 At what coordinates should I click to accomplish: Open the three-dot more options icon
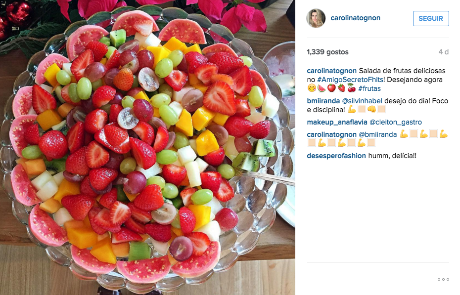click(x=443, y=280)
